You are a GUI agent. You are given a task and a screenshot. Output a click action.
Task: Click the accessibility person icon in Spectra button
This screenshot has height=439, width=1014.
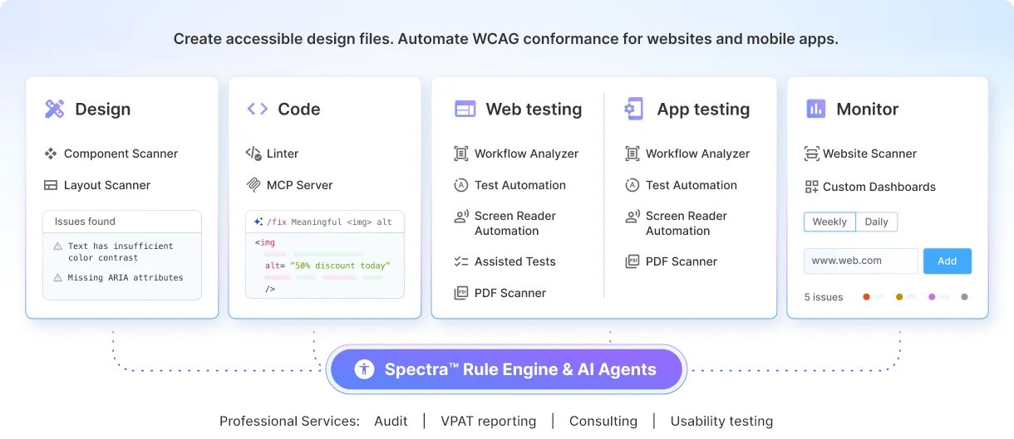pyautogui.click(x=364, y=369)
